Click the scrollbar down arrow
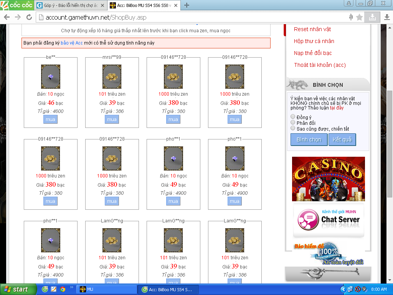Image resolution: width=393 pixels, height=295 pixels. pyautogui.click(x=390, y=280)
